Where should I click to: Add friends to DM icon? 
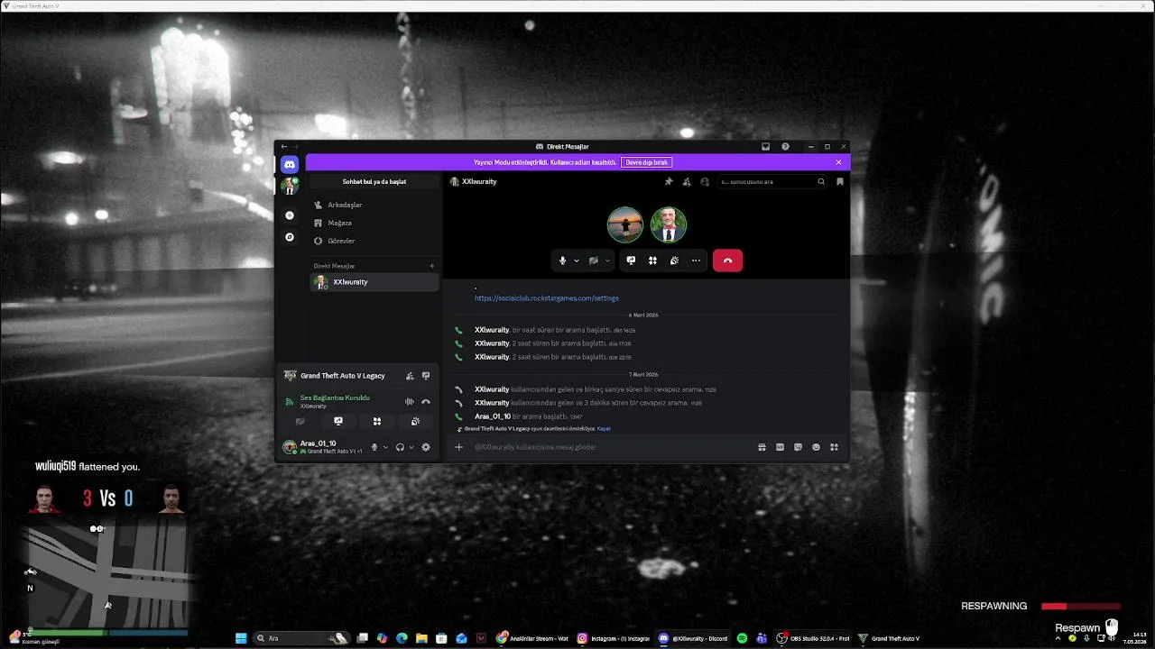point(687,182)
